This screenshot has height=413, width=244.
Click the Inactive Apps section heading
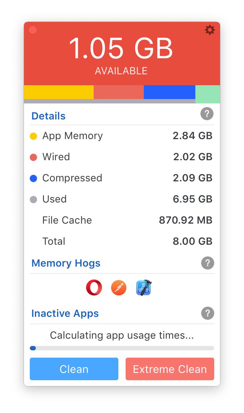coord(65,314)
